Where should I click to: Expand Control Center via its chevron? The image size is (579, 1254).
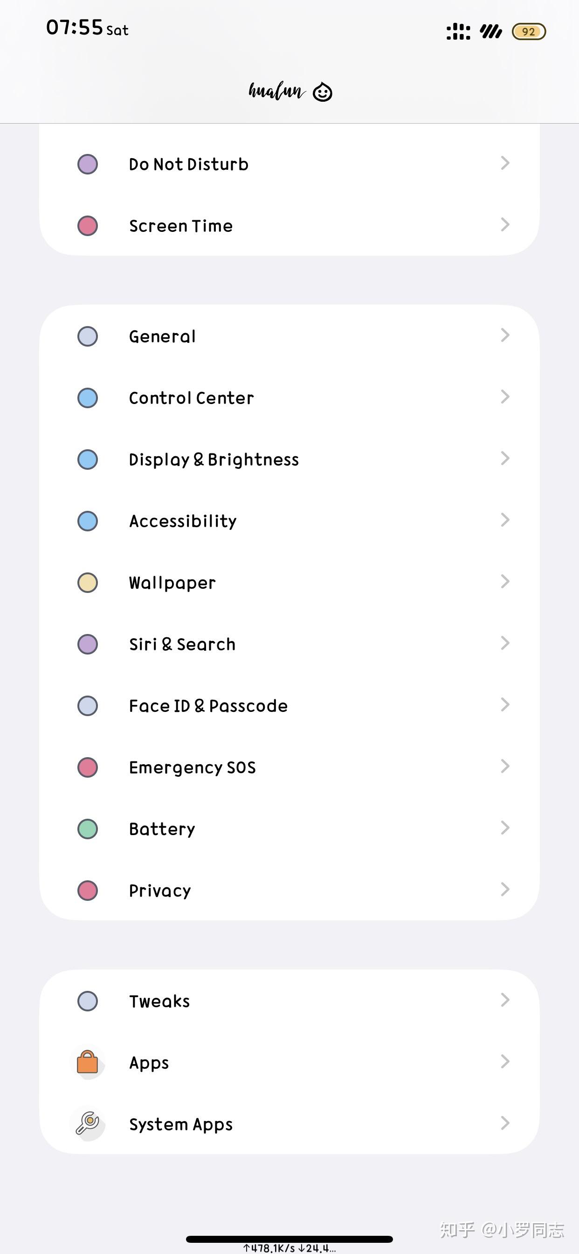[x=505, y=397]
